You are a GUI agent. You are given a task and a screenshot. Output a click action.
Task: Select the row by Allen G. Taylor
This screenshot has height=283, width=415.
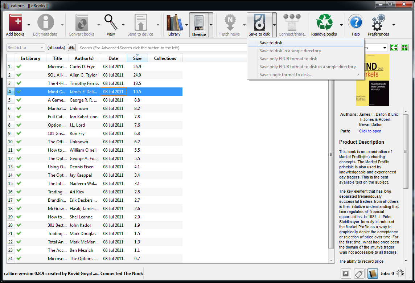pos(95,75)
